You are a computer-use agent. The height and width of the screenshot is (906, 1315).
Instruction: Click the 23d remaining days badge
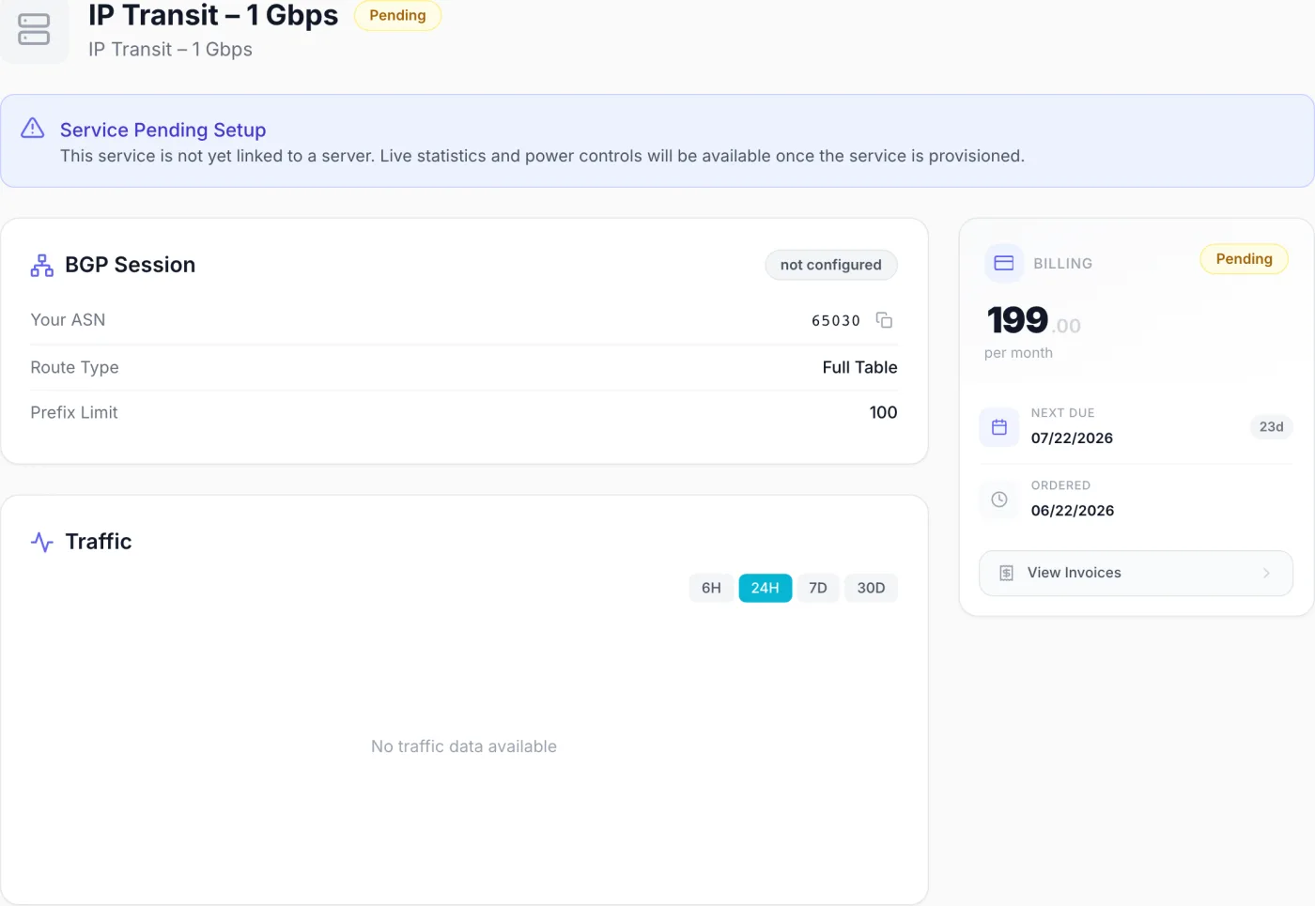tap(1271, 427)
